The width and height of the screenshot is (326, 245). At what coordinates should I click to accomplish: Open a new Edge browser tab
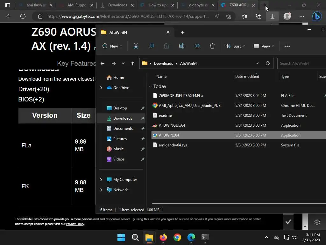pyautogui.click(x=264, y=5)
